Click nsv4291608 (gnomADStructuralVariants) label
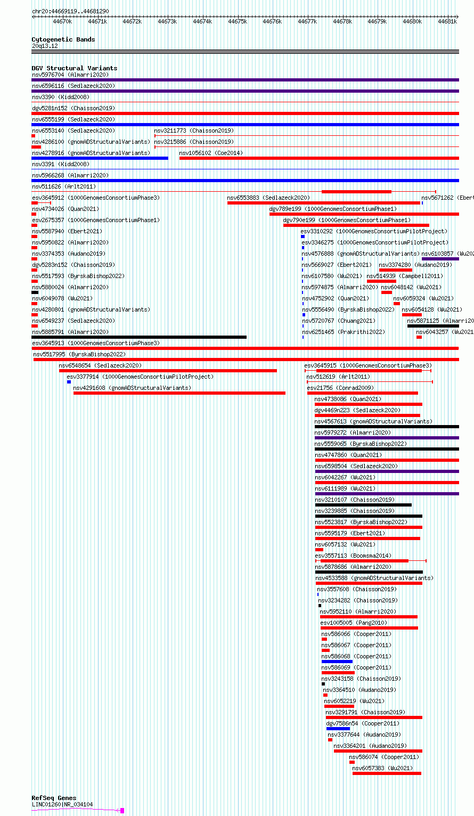Screen dimensions: 474x816 pos(132,388)
